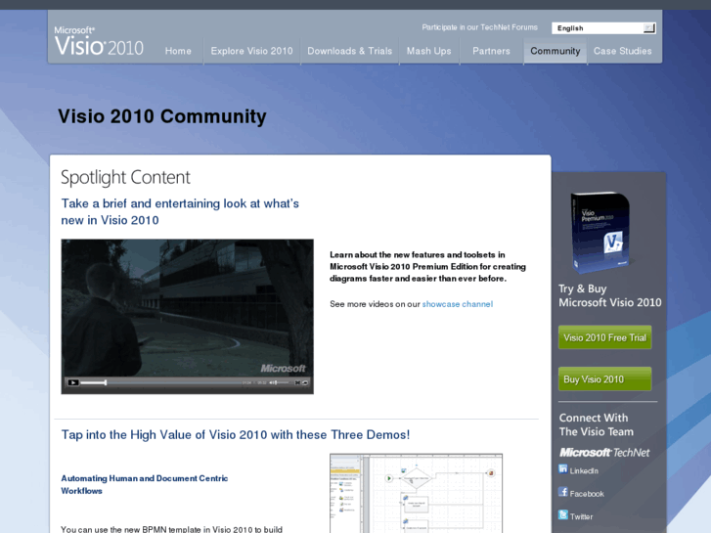Open the English language dropdown
Image resolution: width=711 pixels, height=533 pixels.
coord(603,28)
